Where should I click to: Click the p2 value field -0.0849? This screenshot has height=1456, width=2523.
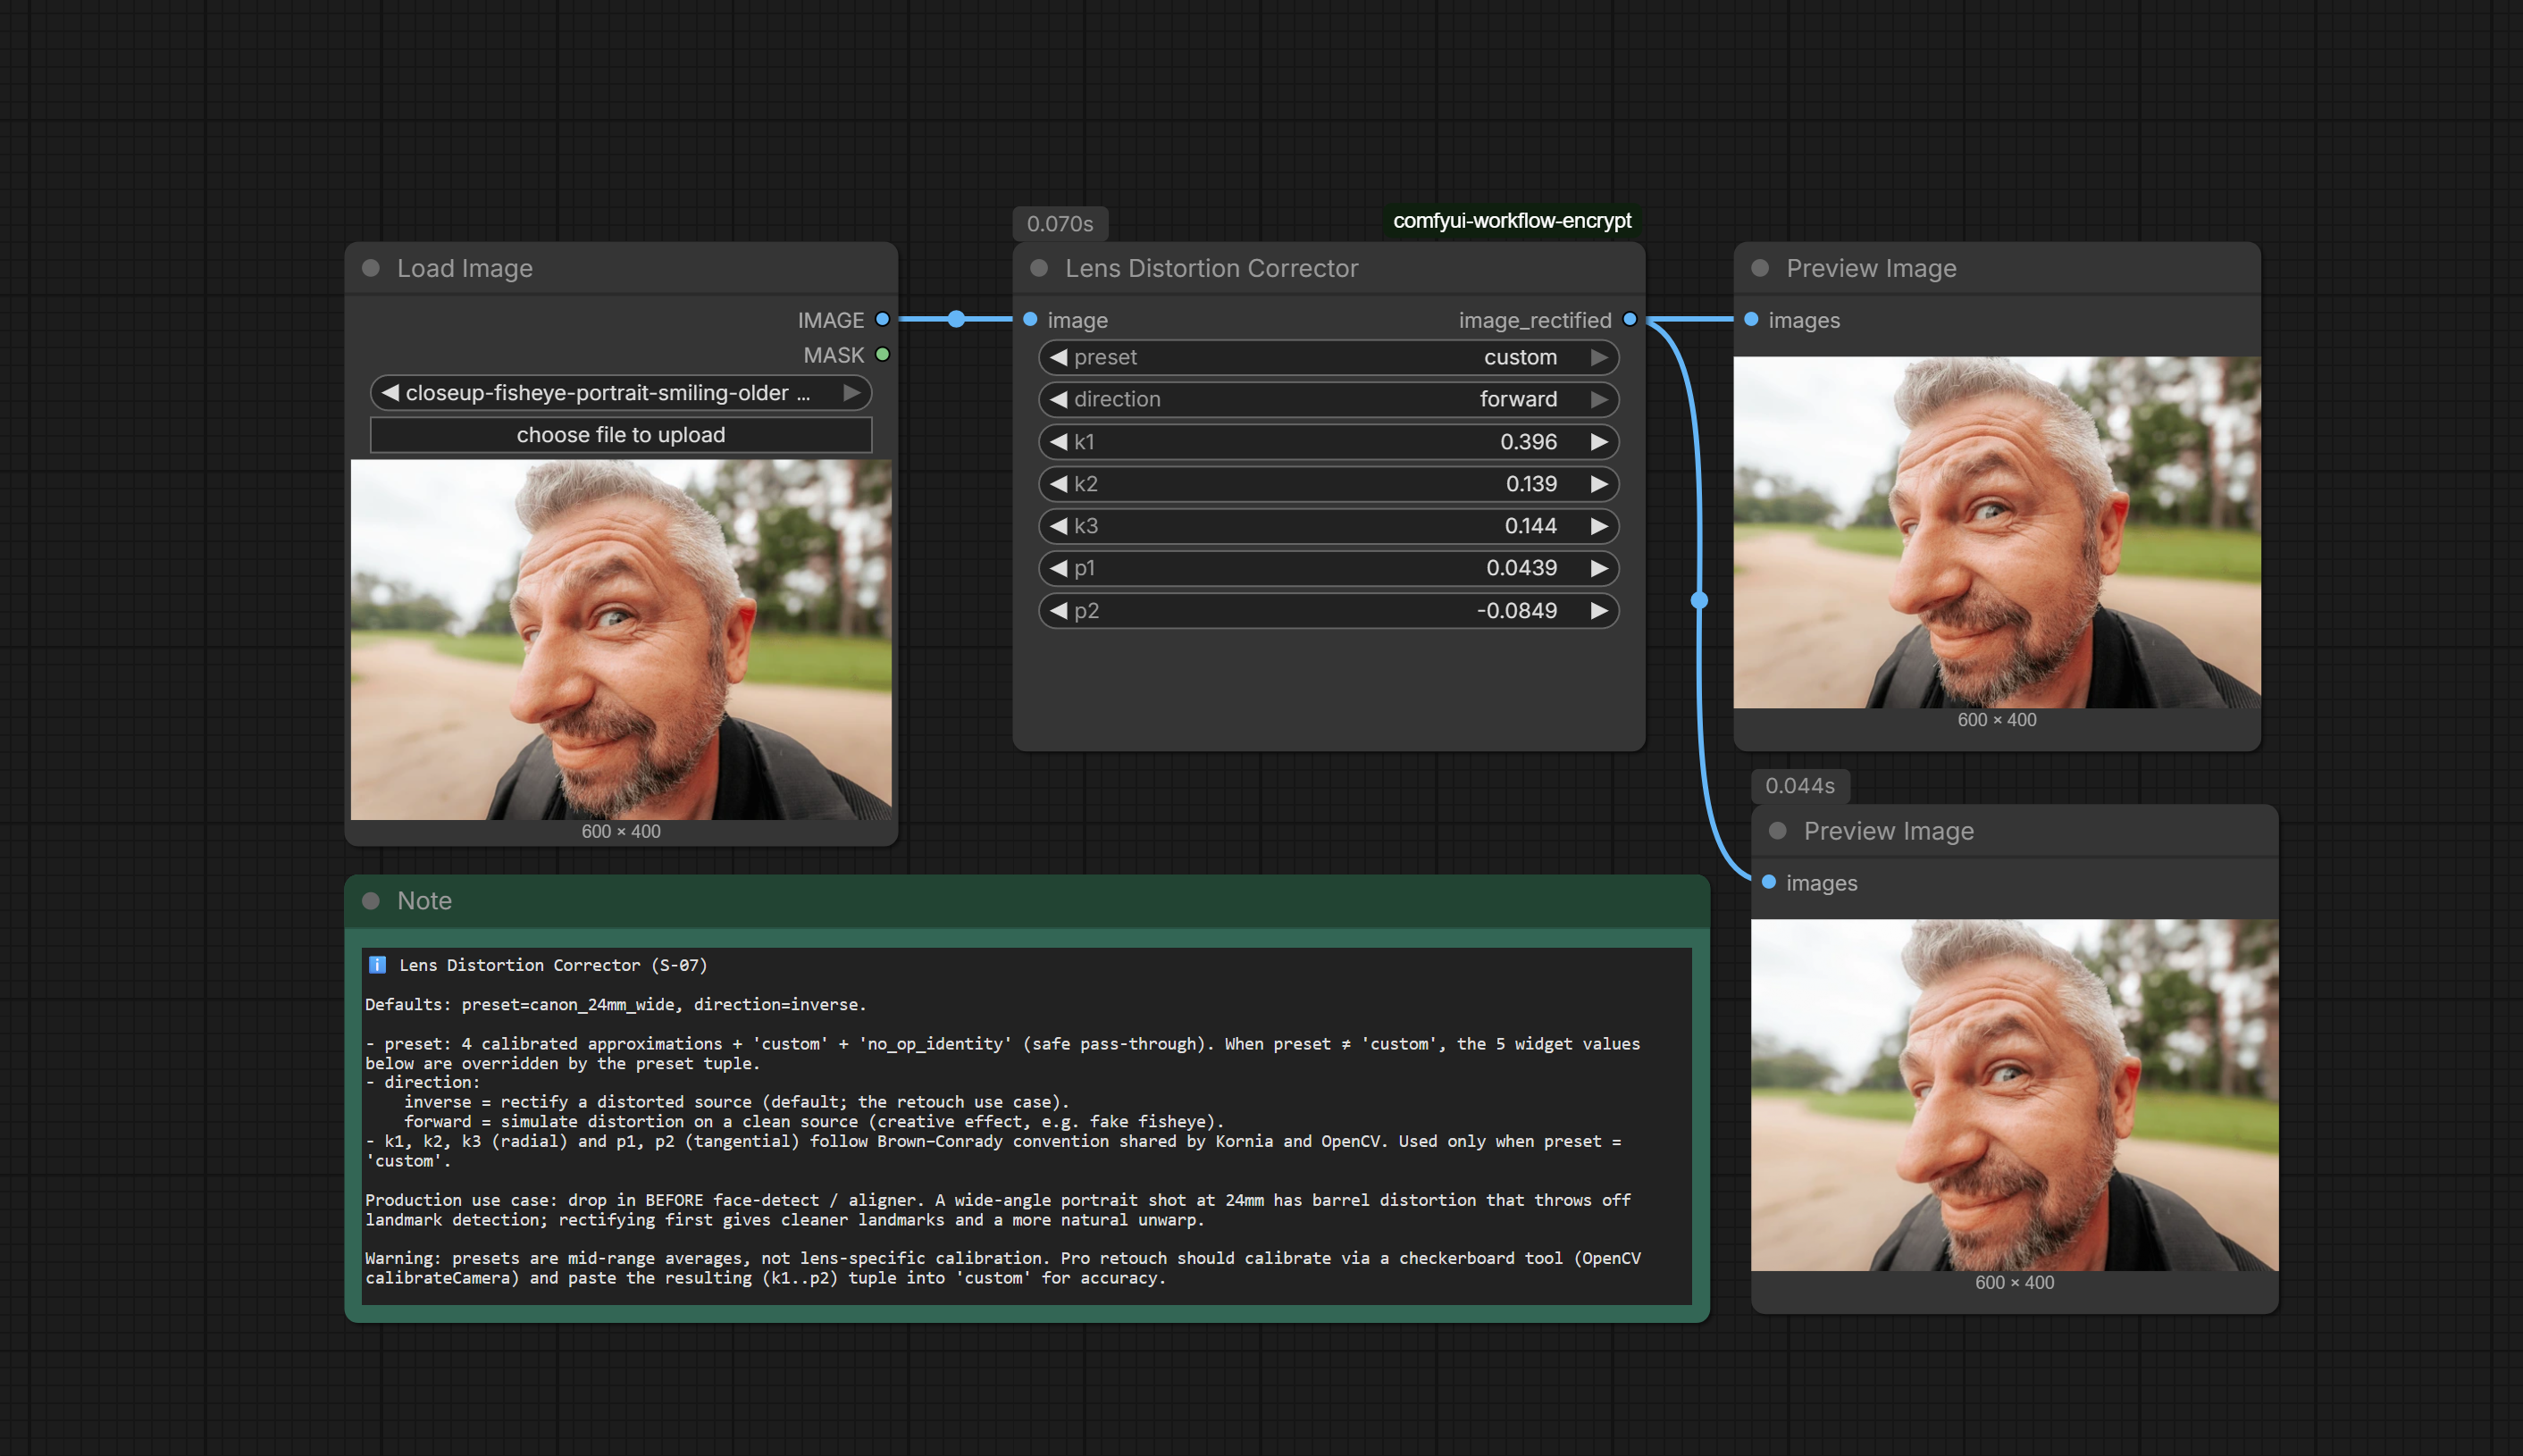[x=1328, y=611]
